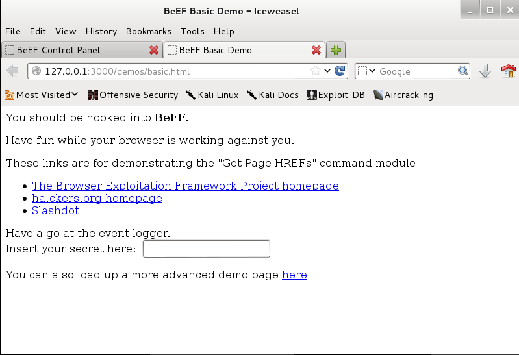Image resolution: width=519 pixels, height=355 pixels.
Task: Open the File menu
Action: click(12, 31)
